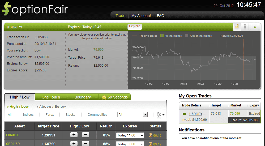
Task: Open the GBP/USD expiry dropdown Today 11:00
Action: pos(130,144)
